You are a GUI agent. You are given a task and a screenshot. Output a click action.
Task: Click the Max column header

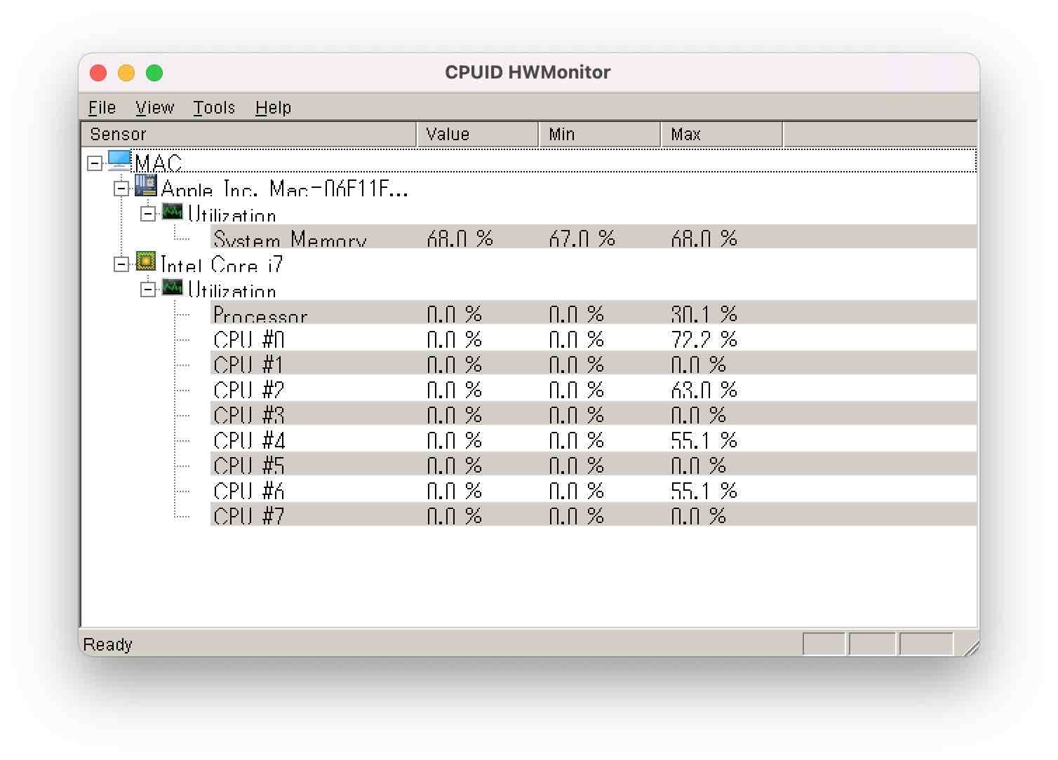722,134
